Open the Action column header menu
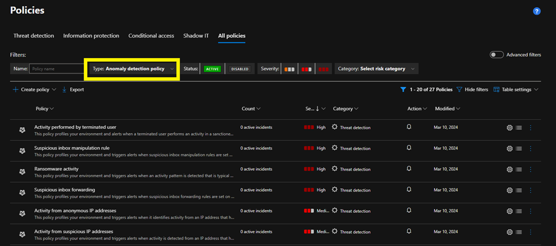The image size is (556, 246). click(417, 108)
